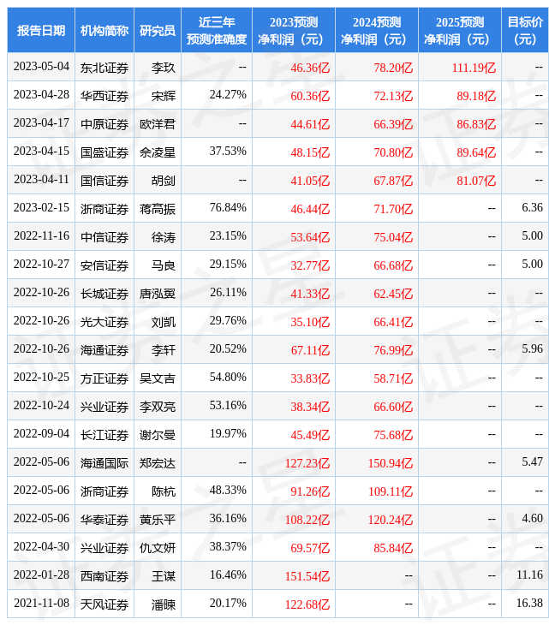Click the 151.54亿 profit value
This screenshot has width=549, height=625.
click(307, 577)
